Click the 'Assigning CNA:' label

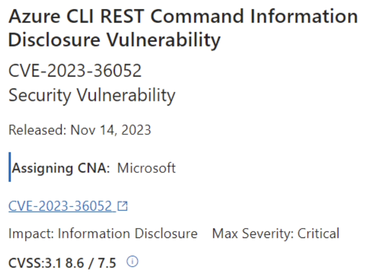[x=61, y=168]
